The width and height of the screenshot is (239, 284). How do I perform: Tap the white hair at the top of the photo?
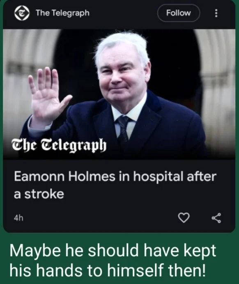[x=122, y=45]
